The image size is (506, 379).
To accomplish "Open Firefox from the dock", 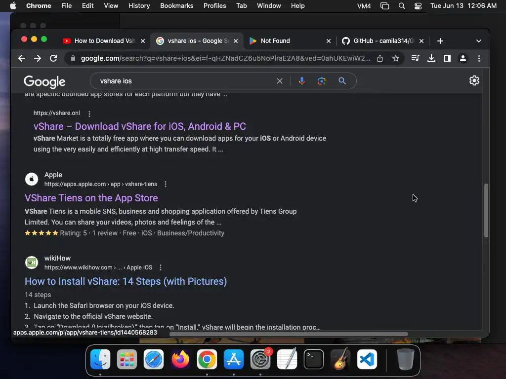I will click(180, 359).
